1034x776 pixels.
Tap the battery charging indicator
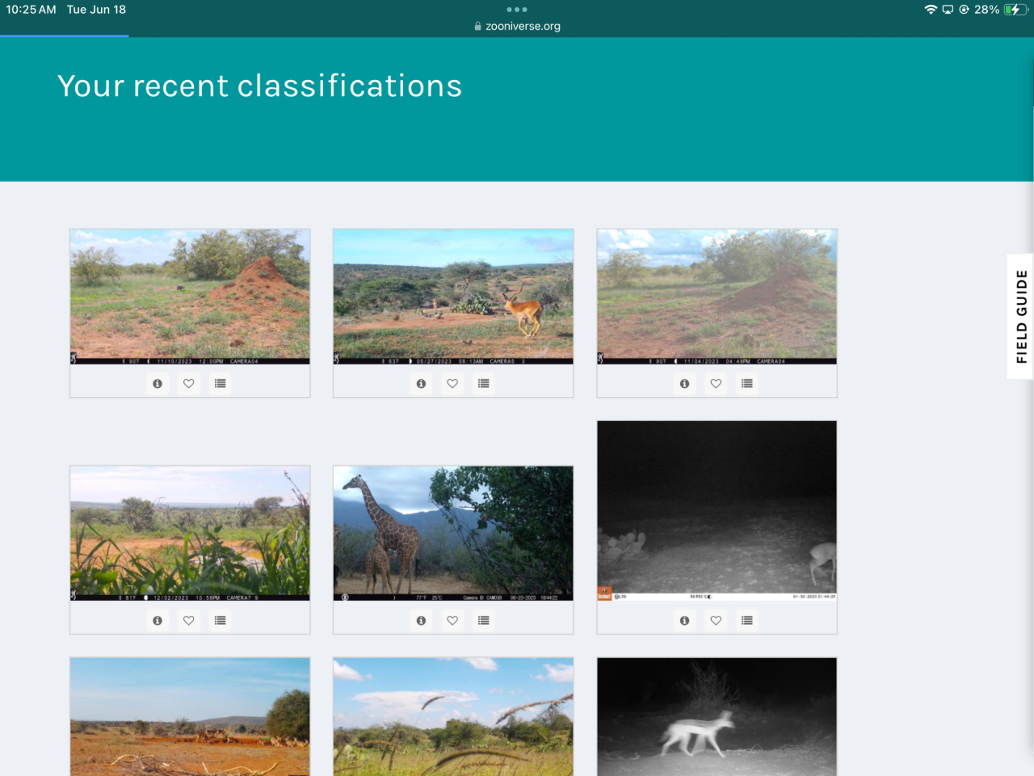(1016, 10)
